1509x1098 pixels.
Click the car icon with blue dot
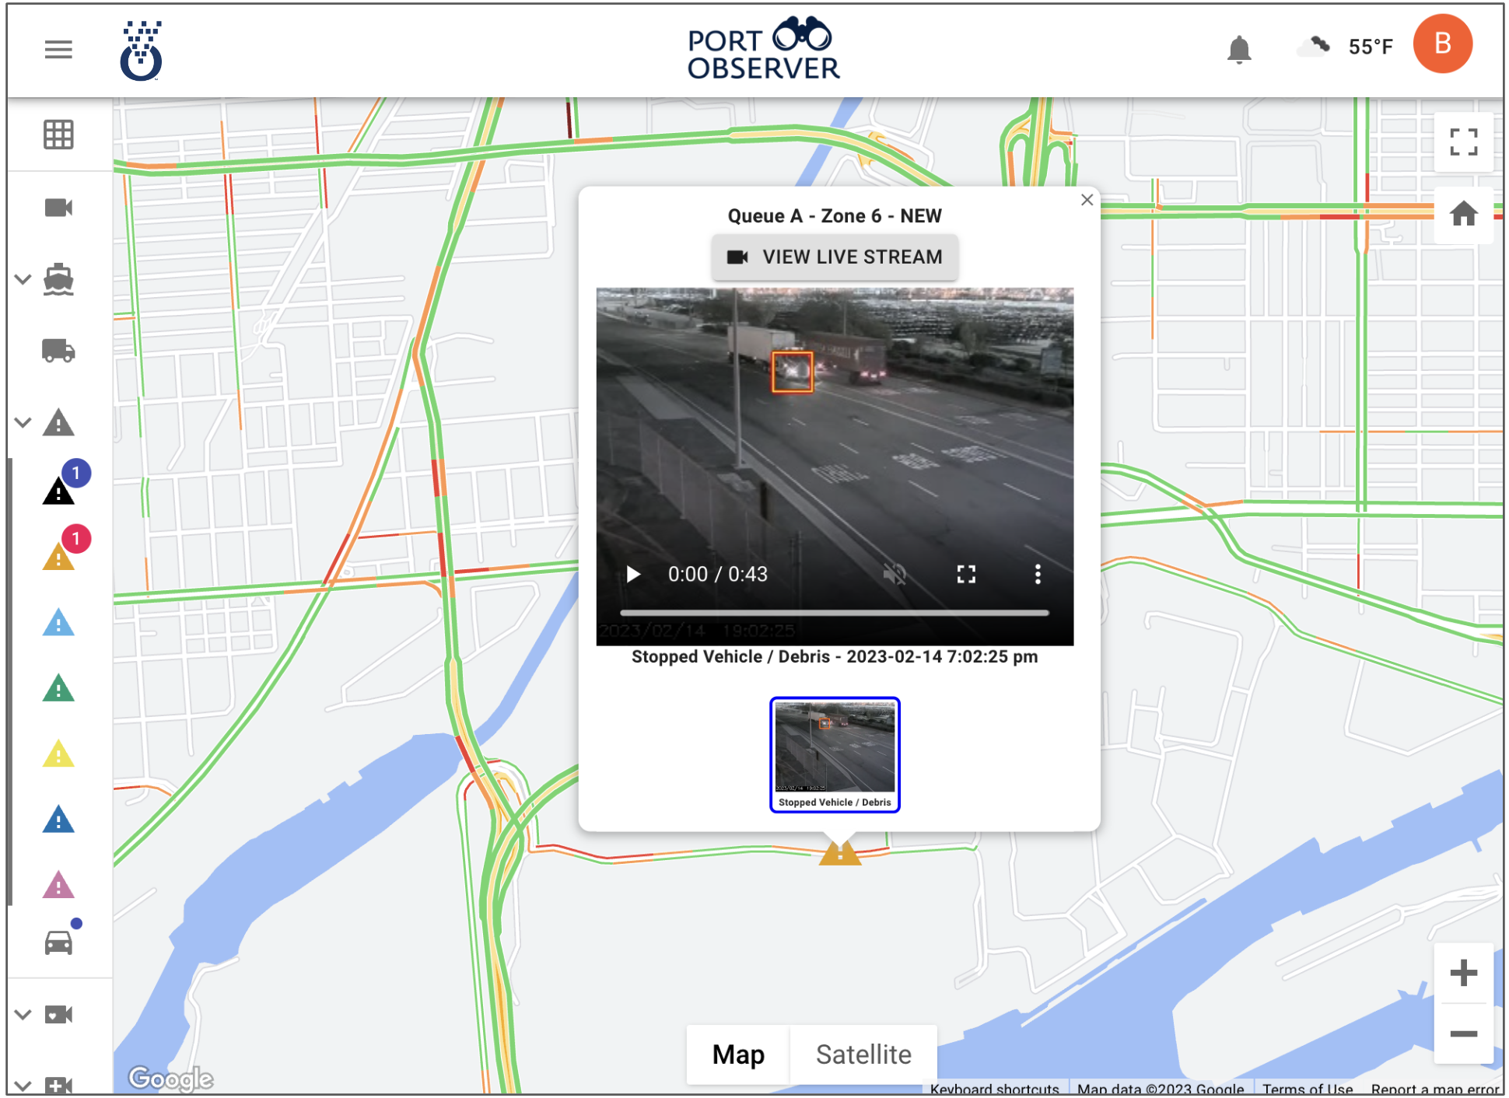pos(58,942)
